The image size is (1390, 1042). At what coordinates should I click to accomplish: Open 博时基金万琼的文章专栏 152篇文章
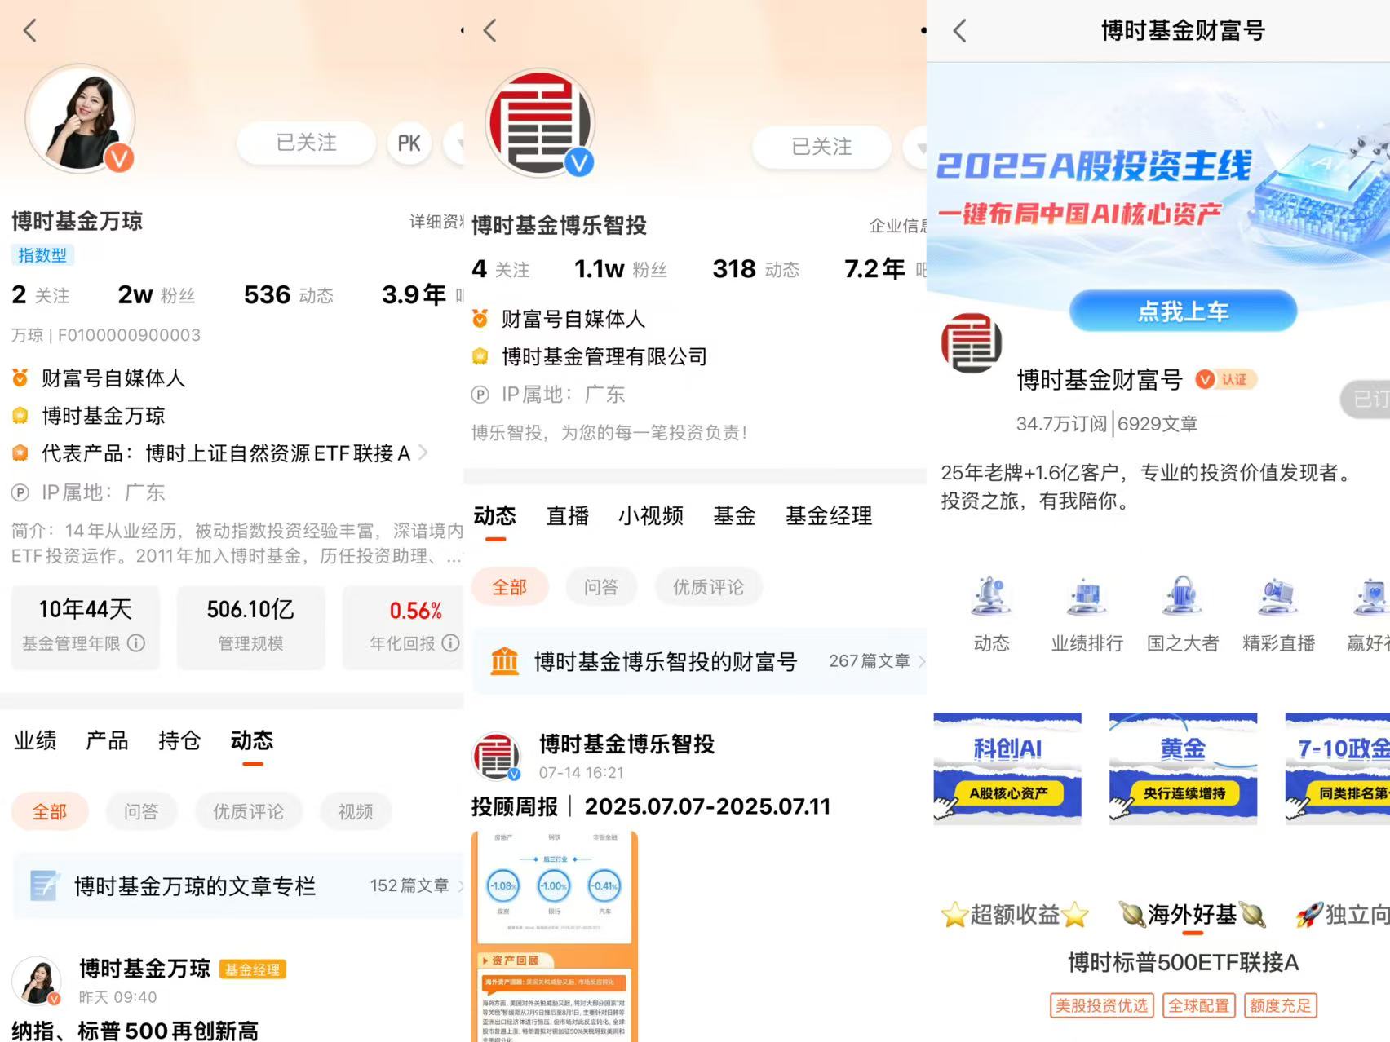[x=238, y=885]
